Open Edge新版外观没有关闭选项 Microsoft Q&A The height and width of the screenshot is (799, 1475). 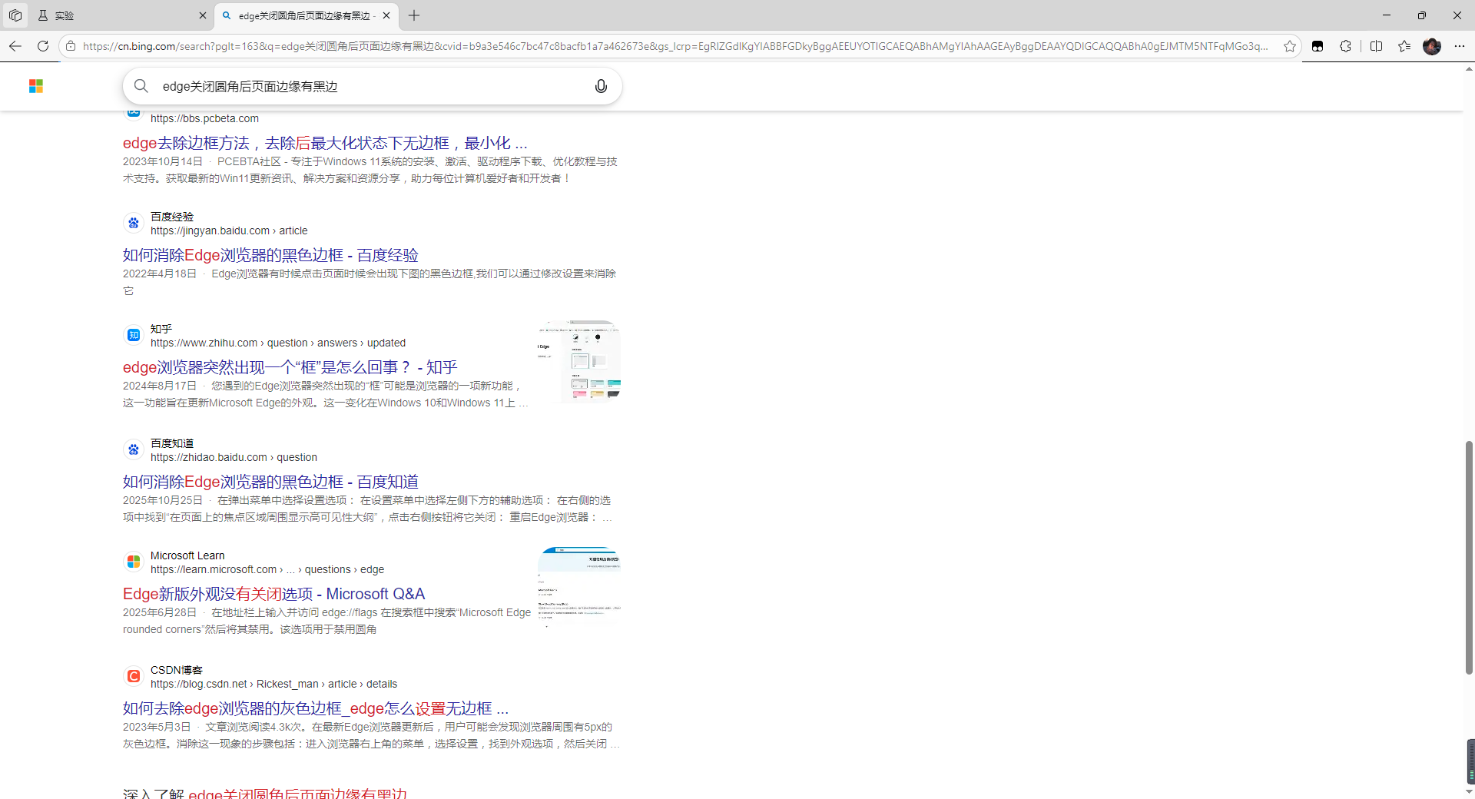click(x=273, y=594)
